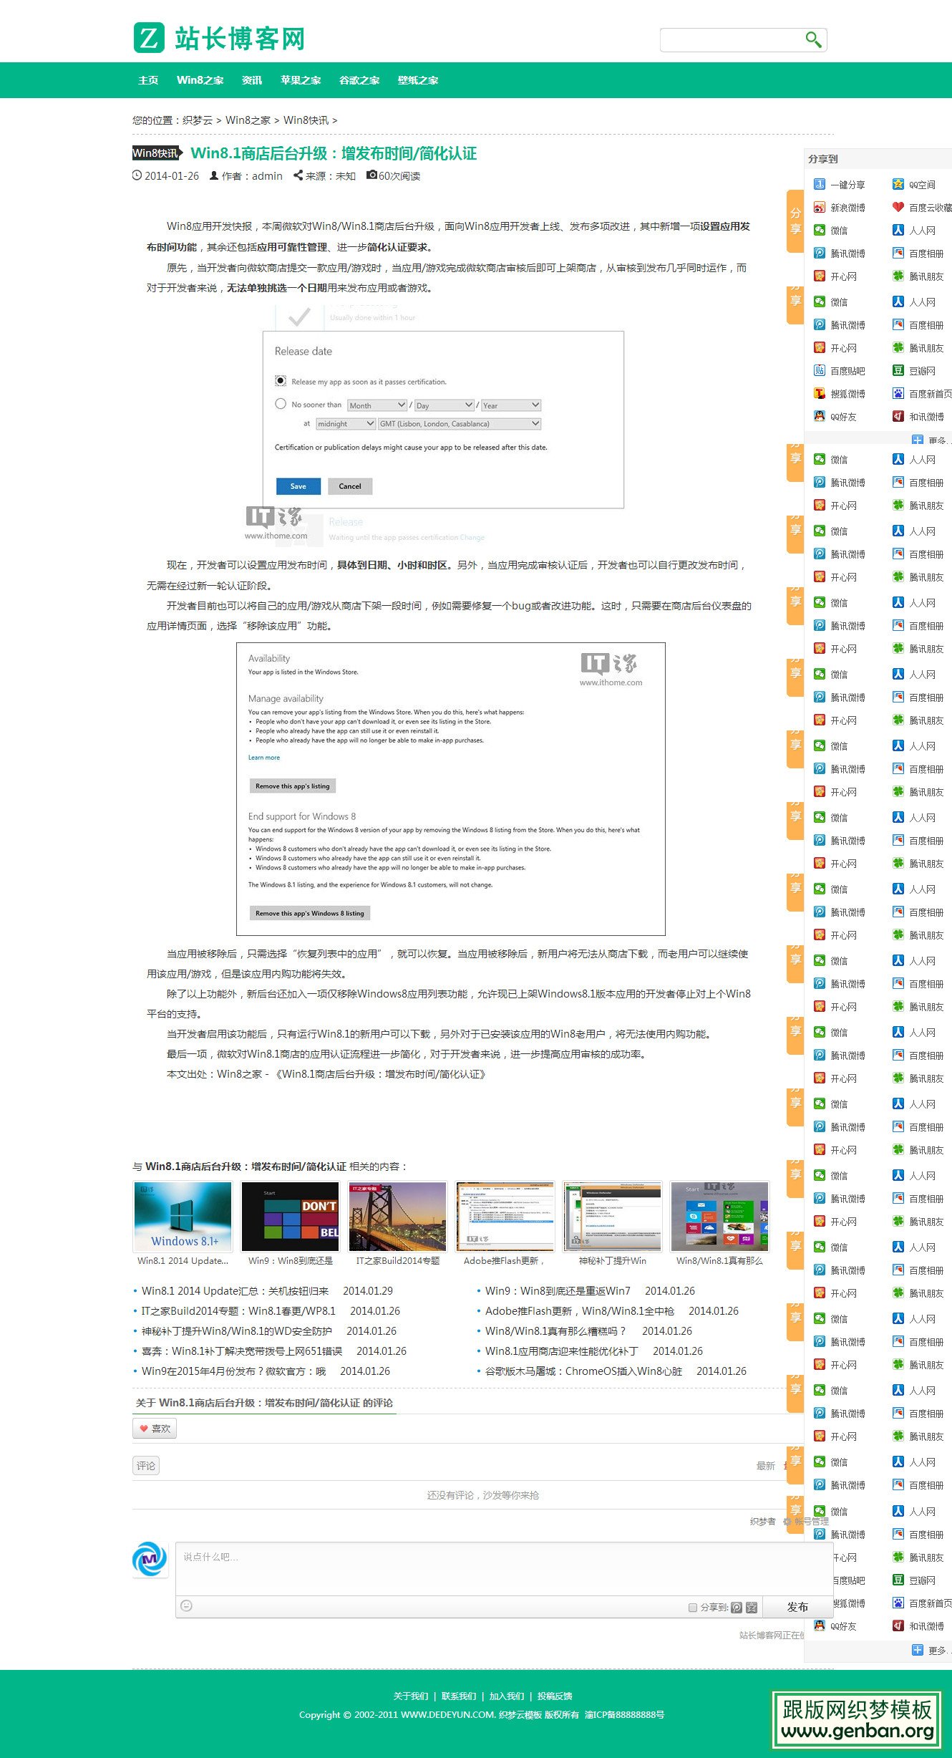Image resolution: width=952 pixels, height=1758 pixels.
Task: Open the Win8/Win8.1真有那么 Start screen thumbnail
Action: point(720,1216)
